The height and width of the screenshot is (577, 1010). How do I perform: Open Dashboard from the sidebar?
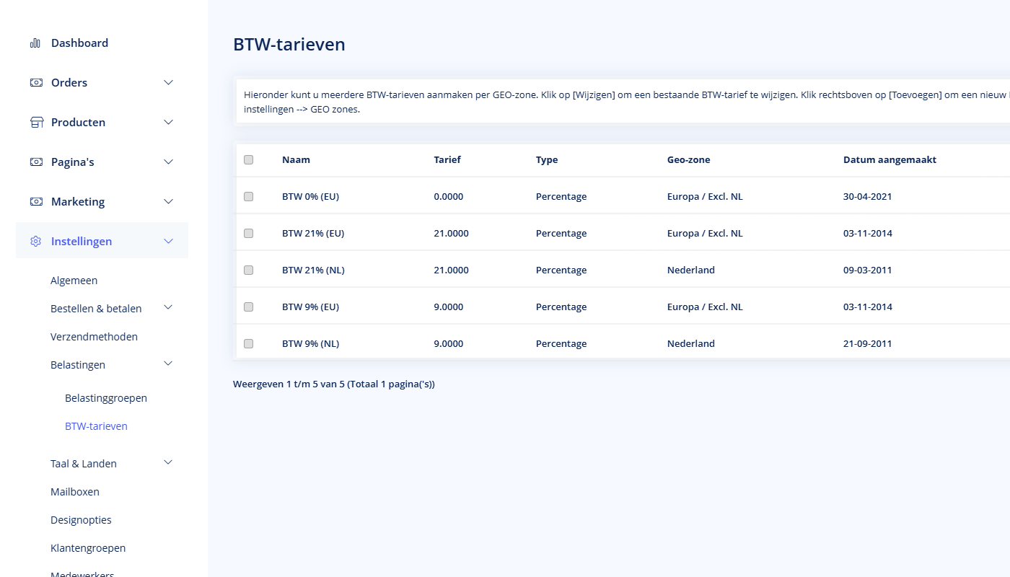point(79,43)
